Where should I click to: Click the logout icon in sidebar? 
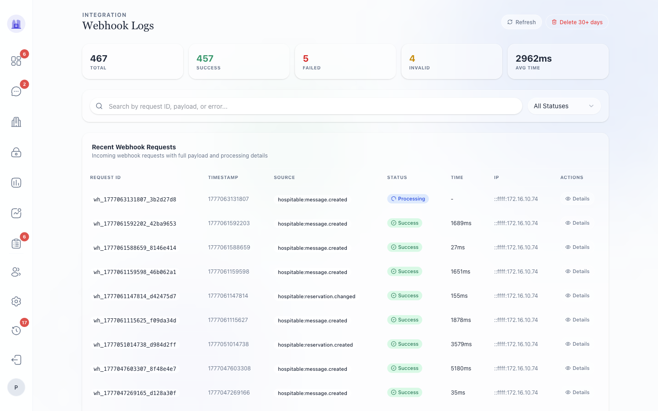[x=16, y=360]
